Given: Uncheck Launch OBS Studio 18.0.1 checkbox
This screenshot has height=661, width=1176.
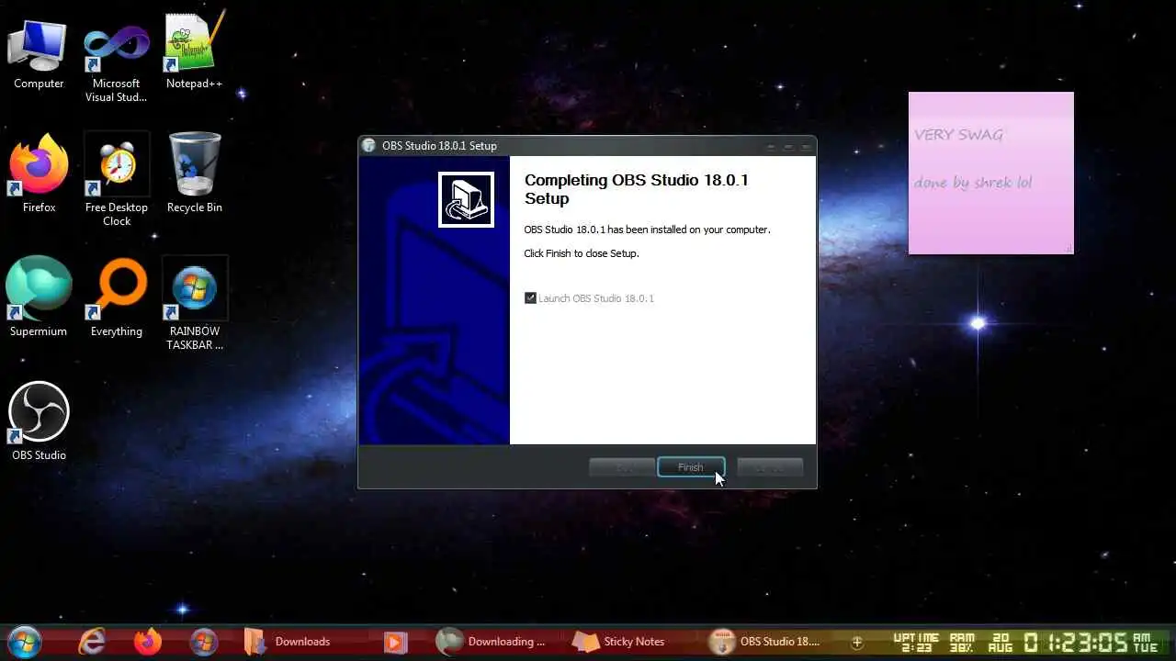Looking at the screenshot, I should click(530, 298).
